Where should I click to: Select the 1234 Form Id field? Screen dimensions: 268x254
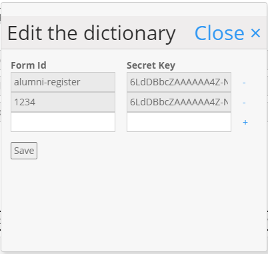pos(63,102)
